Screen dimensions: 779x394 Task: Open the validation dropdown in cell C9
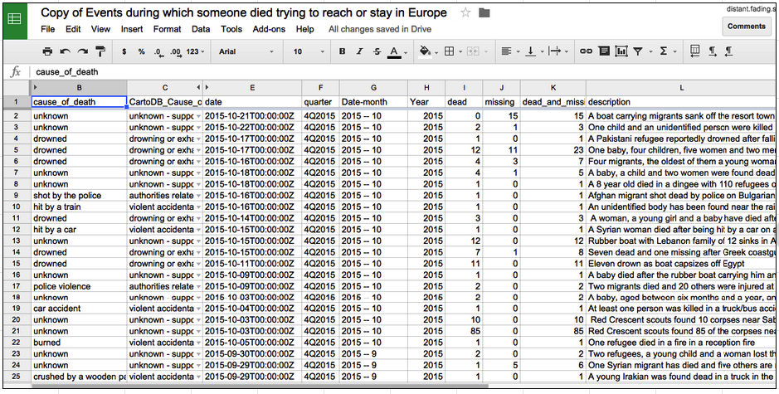tap(199, 196)
